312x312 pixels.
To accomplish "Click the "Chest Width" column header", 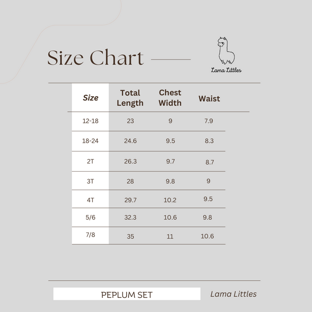I will coord(170,98).
